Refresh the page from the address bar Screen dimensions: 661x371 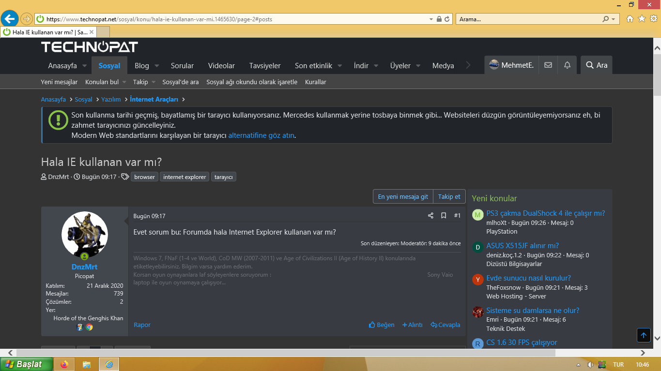[447, 19]
